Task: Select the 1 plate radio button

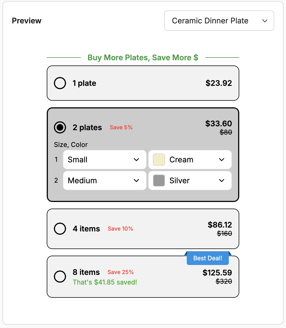Action: (x=60, y=83)
